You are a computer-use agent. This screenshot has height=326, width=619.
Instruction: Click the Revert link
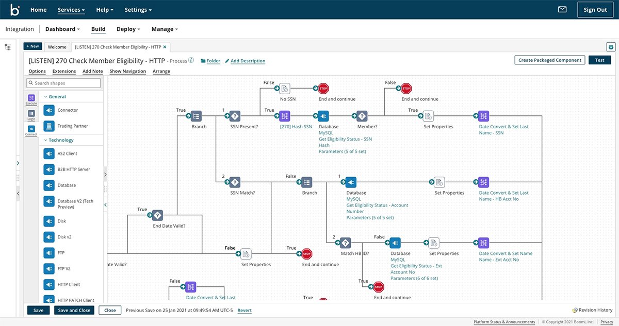(245, 311)
